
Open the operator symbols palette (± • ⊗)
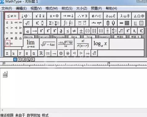coord(54,16)
